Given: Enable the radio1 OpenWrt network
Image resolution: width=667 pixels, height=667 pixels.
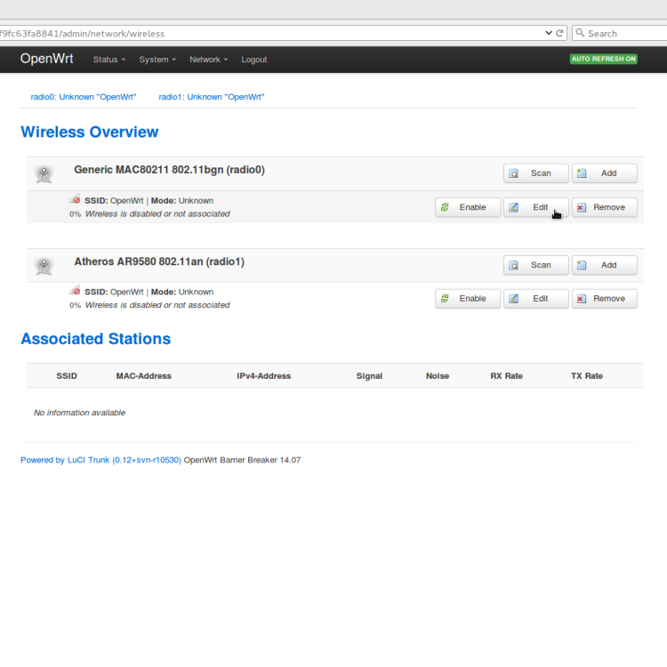Looking at the screenshot, I should tap(468, 299).
